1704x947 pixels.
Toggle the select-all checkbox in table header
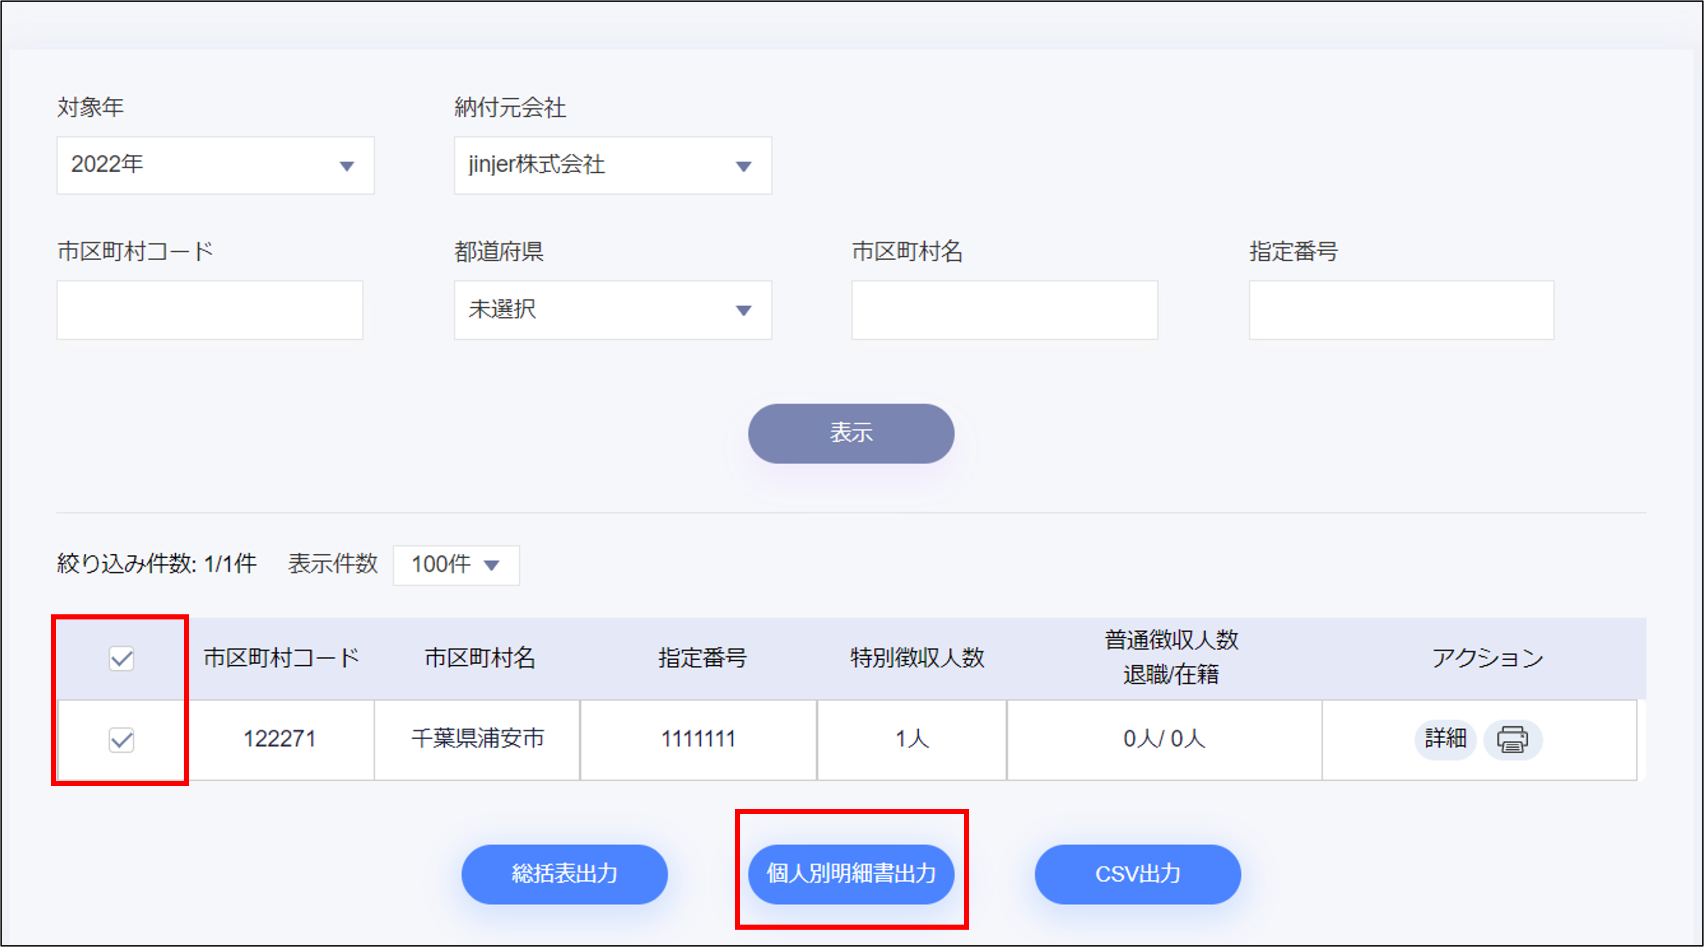(122, 658)
